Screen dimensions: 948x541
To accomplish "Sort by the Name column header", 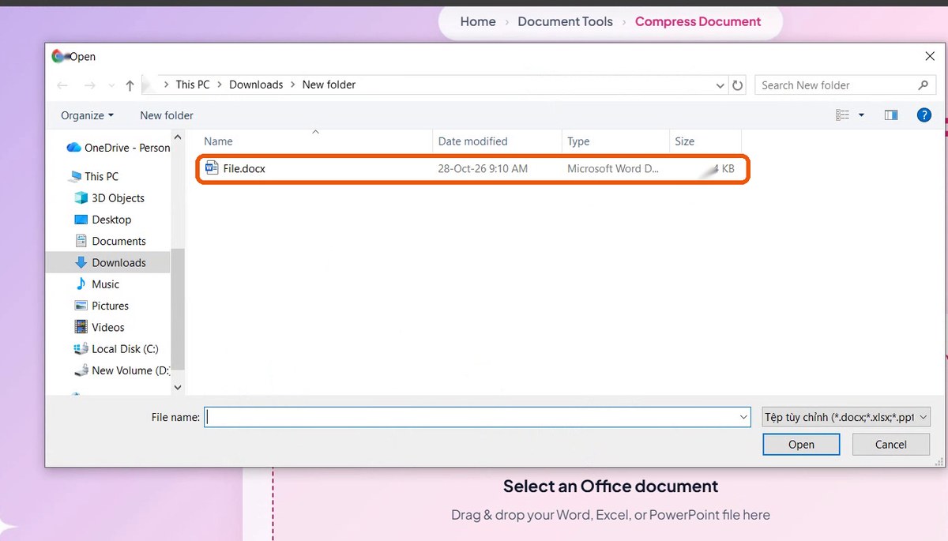I will click(218, 141).
